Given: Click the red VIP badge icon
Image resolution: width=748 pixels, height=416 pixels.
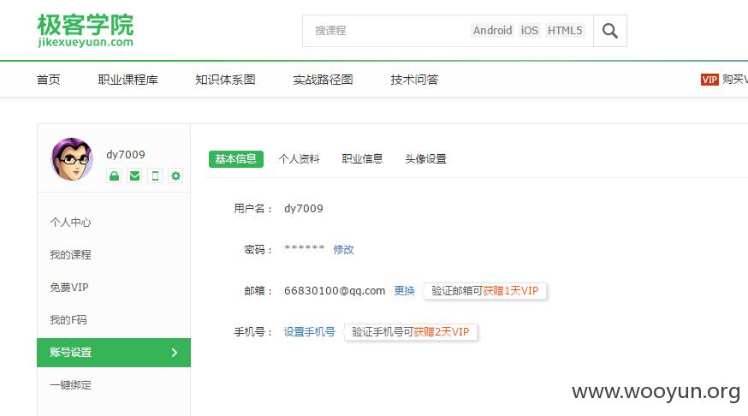Looking at the screenshot, I should pyautogui.click(x=709, y=80).
